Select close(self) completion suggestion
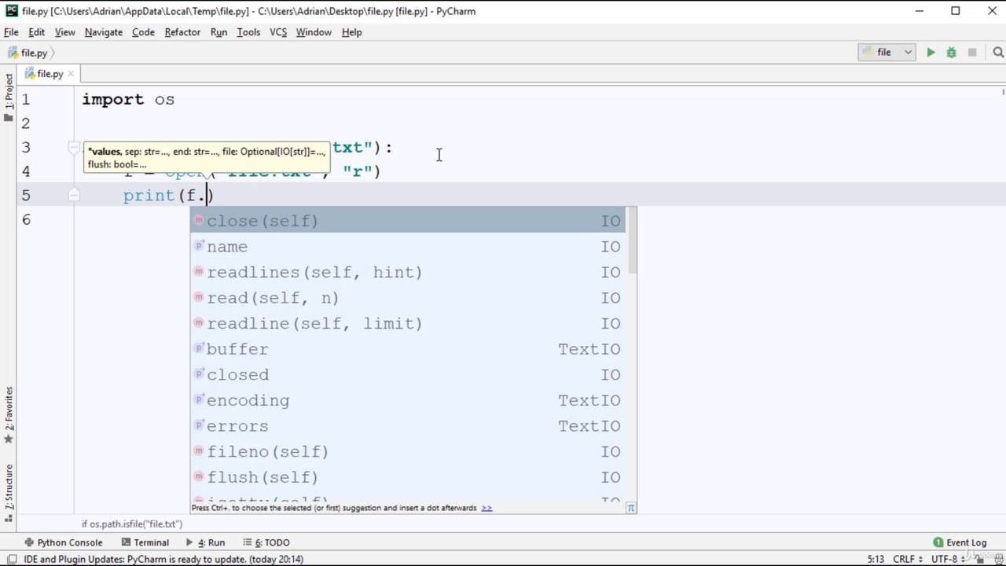 (408, 221)
